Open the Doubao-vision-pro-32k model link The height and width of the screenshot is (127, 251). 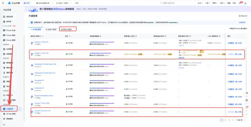pos(43,111)
